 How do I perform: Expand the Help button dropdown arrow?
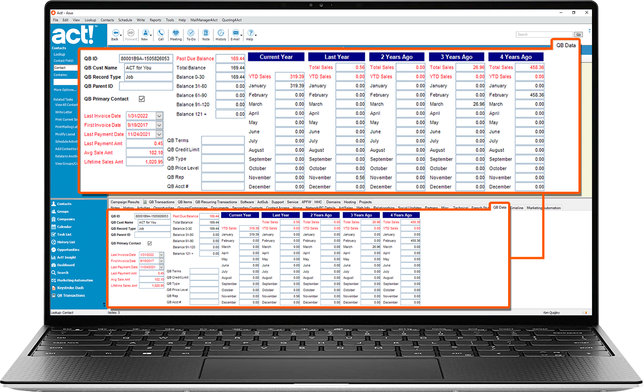coord(256,34)
